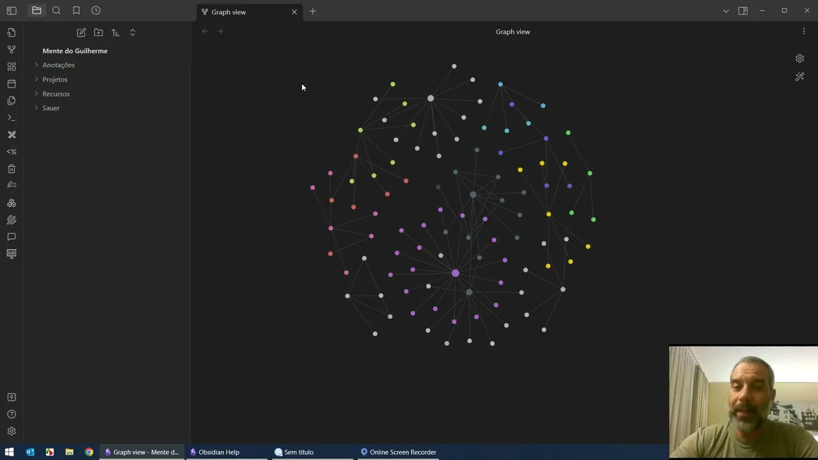Image resolution: width=818 pixels, height=460 pixels.
Task: Create a new folder
Action: (98, 33)
